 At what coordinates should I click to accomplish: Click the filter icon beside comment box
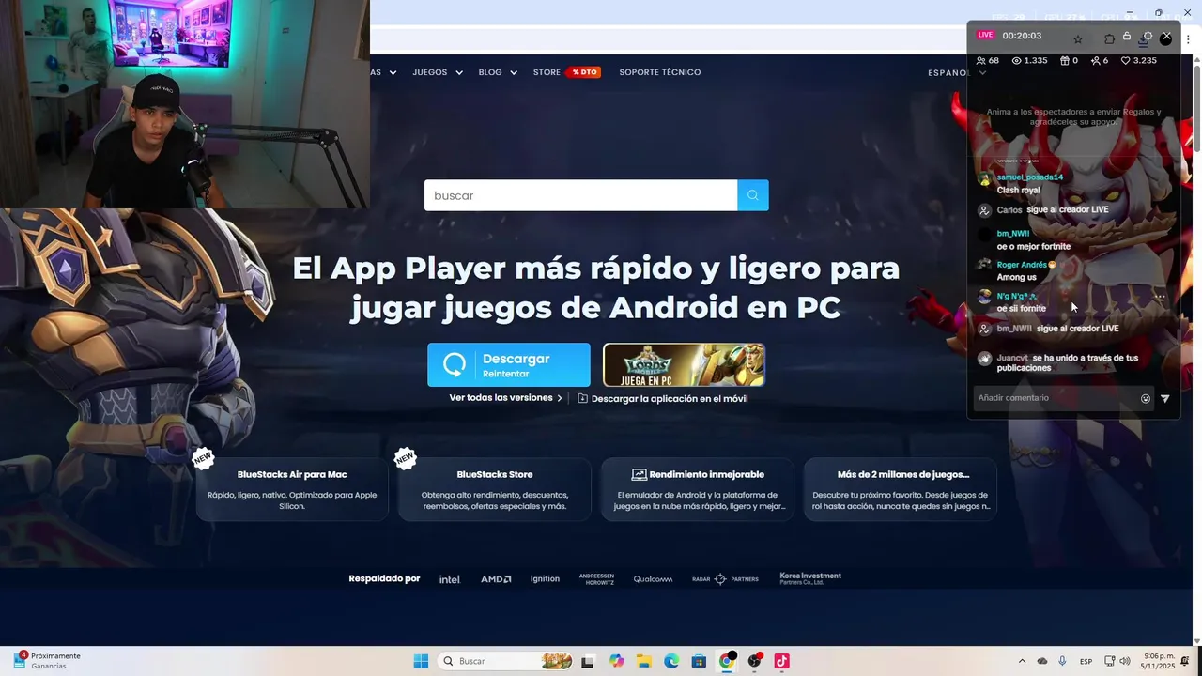pyautogui.click(x=1165, y=398)
